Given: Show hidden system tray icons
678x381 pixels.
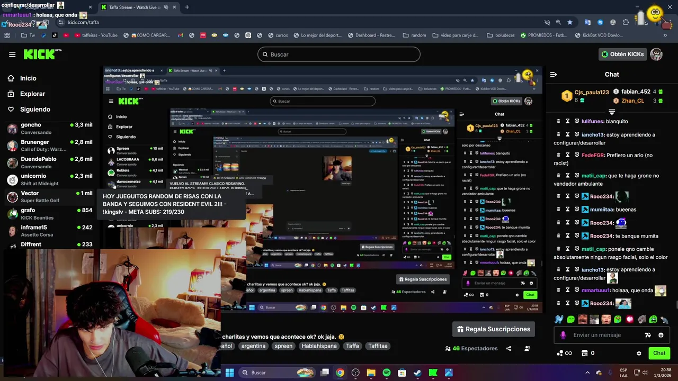Looking at the screenshot, I should [x=587, y=373].
